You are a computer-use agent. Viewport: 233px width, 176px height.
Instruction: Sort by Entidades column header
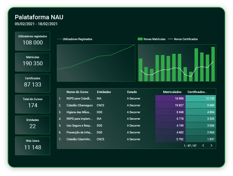point(104,92)
